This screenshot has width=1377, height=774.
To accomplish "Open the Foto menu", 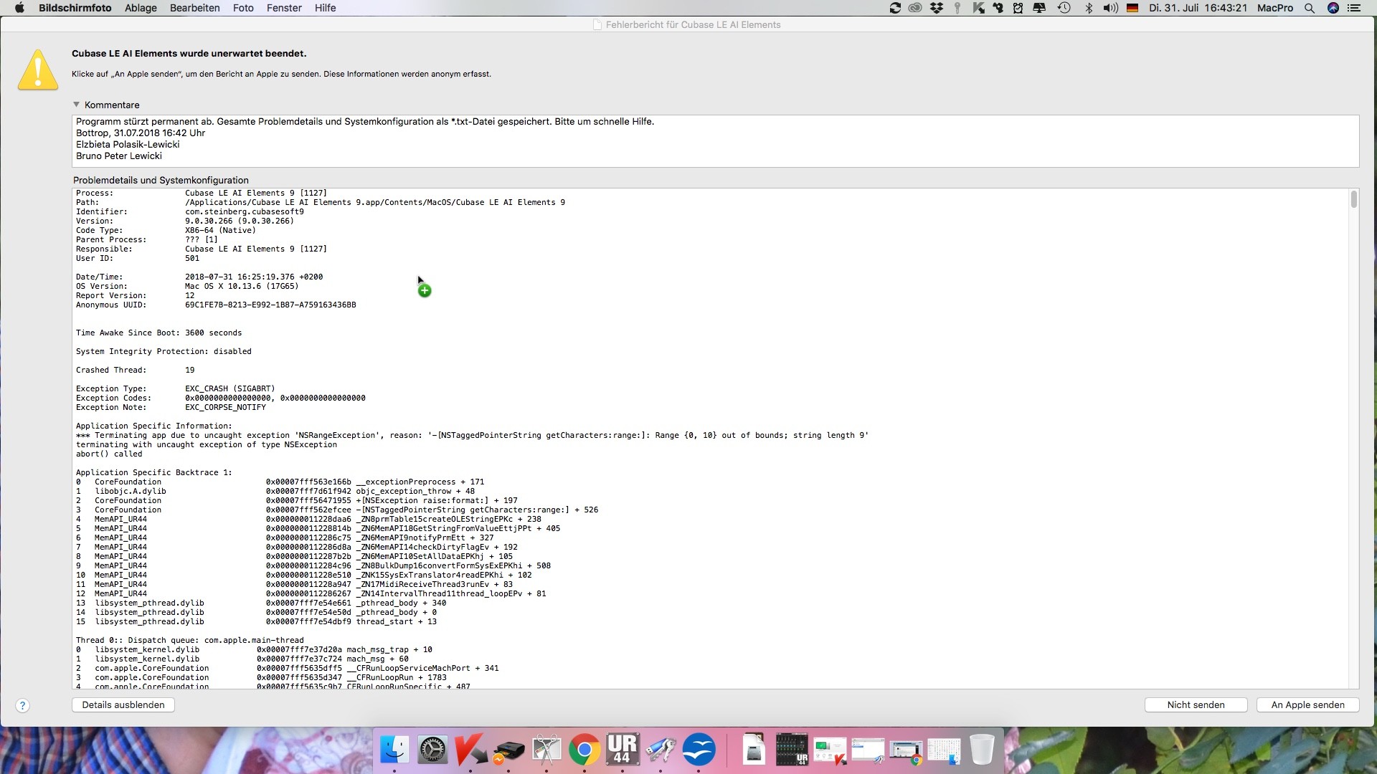I will 243,8.
